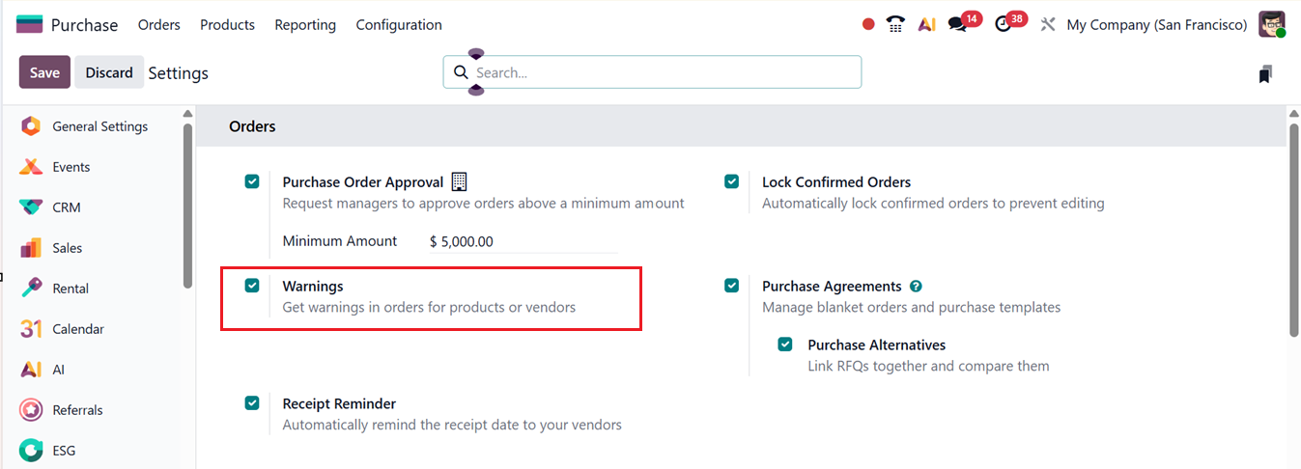
Task: Click the Events settings sidebar icon
Action: [x=31, y=167]
